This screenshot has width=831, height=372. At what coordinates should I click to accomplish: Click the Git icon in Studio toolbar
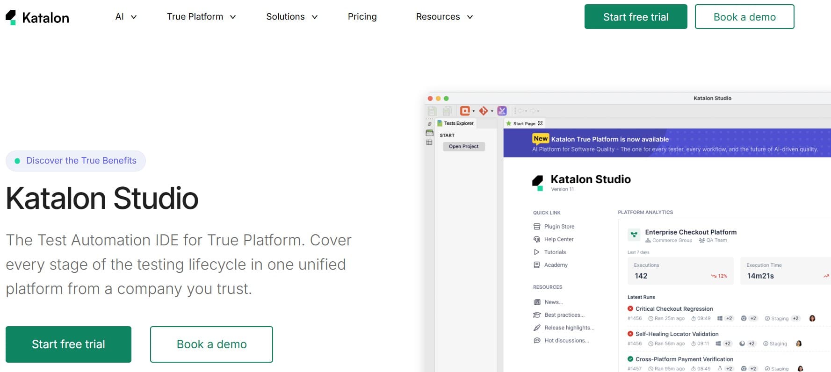(x=484, y=111)
